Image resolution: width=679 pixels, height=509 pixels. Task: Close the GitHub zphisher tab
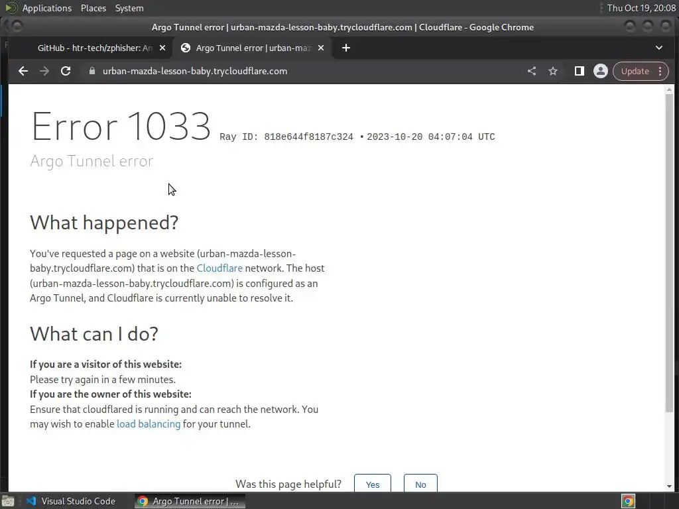pyautogui.click(x=162, y=48)
